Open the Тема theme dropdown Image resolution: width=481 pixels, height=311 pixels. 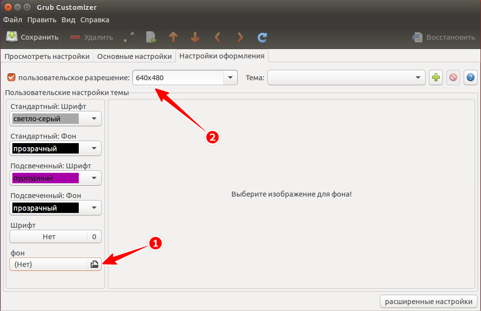346,78
